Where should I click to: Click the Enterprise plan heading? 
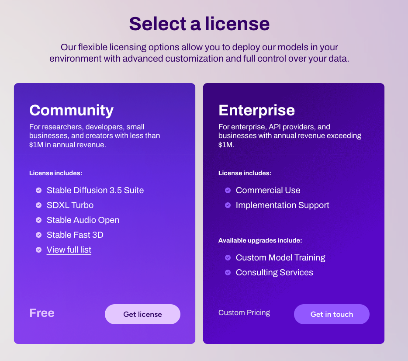[256, 110]
